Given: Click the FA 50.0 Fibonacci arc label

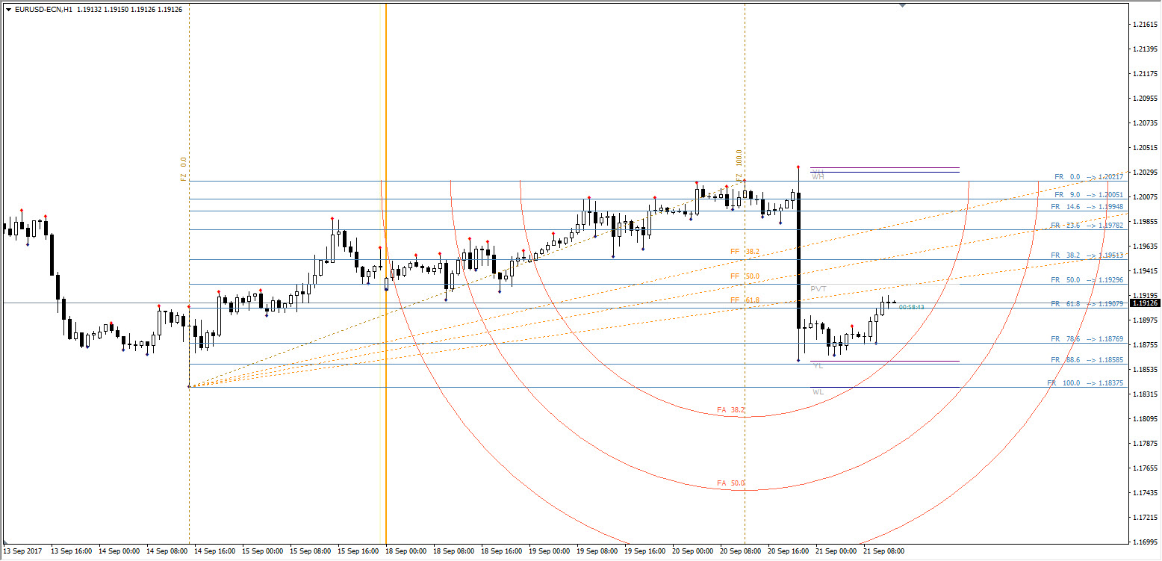Looking at the screenshot, I should (x=731, y=483).
